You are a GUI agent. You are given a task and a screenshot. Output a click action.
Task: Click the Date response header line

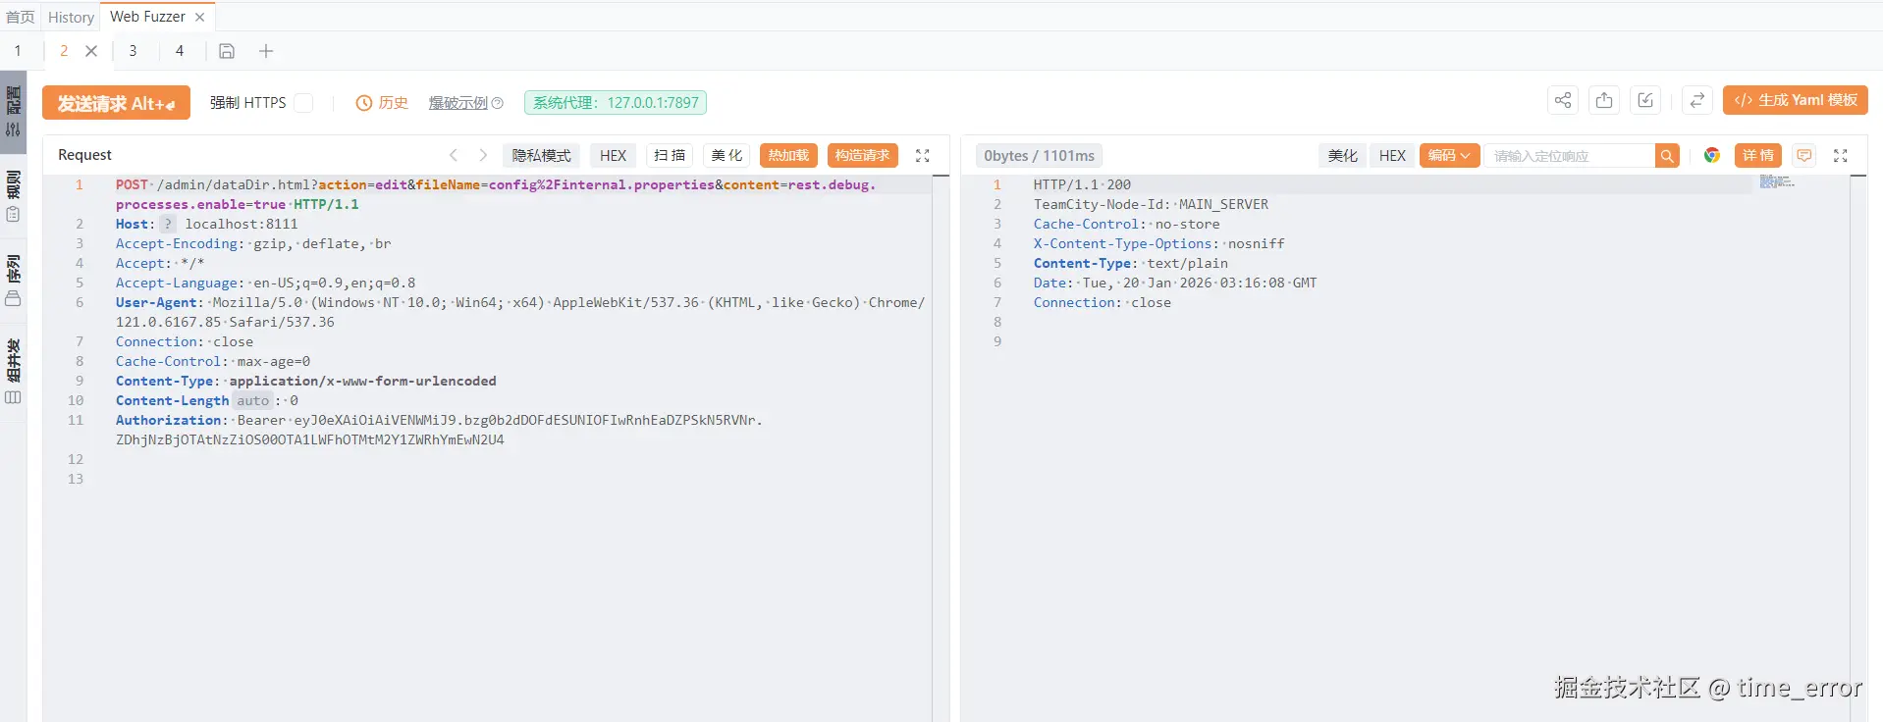(x=1175, y=283)
